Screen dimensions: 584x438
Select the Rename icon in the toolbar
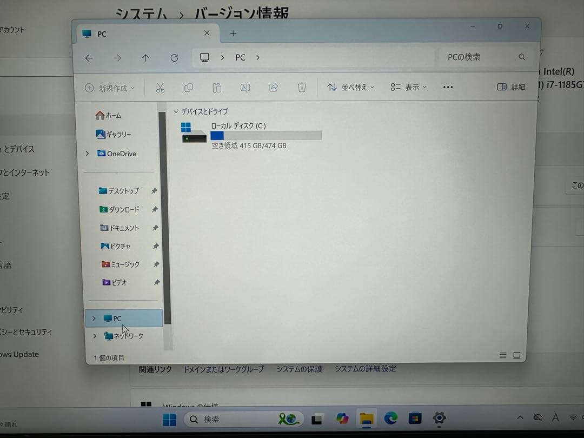[x=245, y=87]
